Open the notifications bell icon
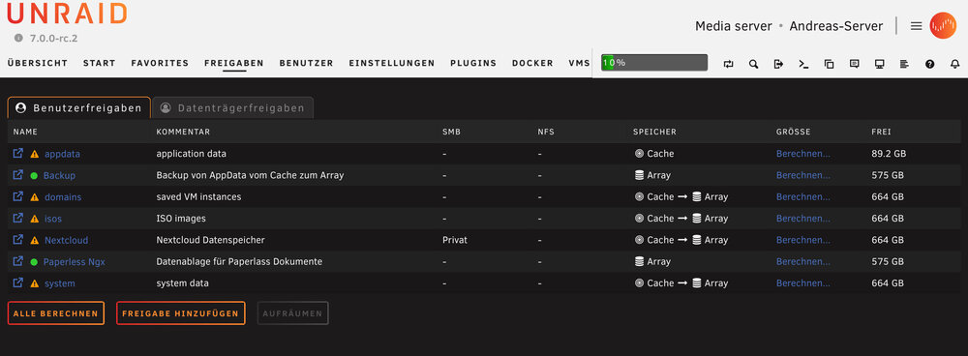This screenshot has height=356, width=968. click(x=955, y=64)
